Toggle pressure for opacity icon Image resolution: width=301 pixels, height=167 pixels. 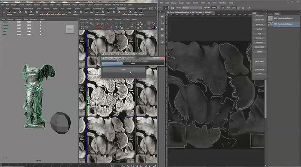(x=223, y=8)
